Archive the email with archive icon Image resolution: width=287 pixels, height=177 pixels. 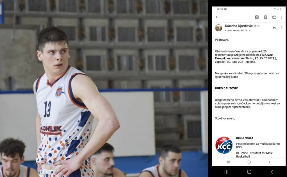coord(257,17)
